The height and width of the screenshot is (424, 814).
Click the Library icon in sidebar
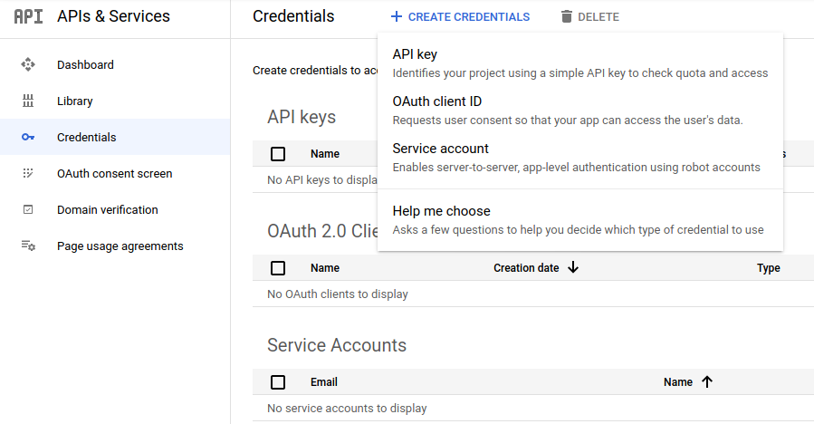[x=28, y=101]
